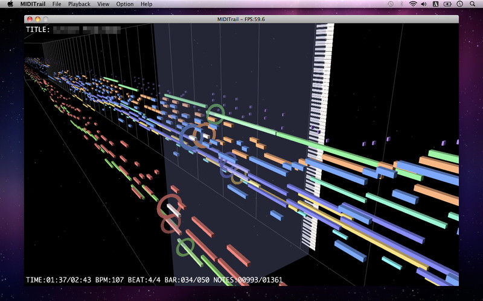Expand the Help menu
Viewport: 483px width, 301px height.
point(146,4)
